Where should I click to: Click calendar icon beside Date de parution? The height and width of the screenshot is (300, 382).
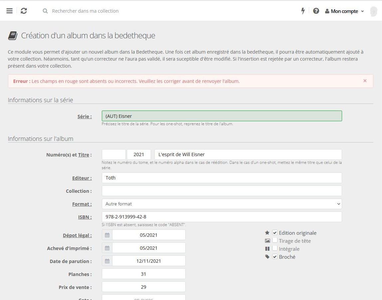[x=107, y=261]
